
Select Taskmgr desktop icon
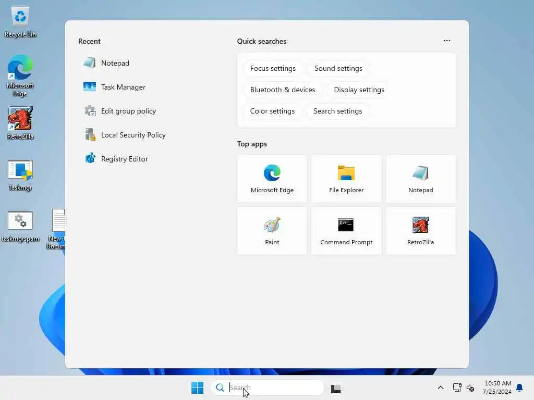(x=20, y=175)
